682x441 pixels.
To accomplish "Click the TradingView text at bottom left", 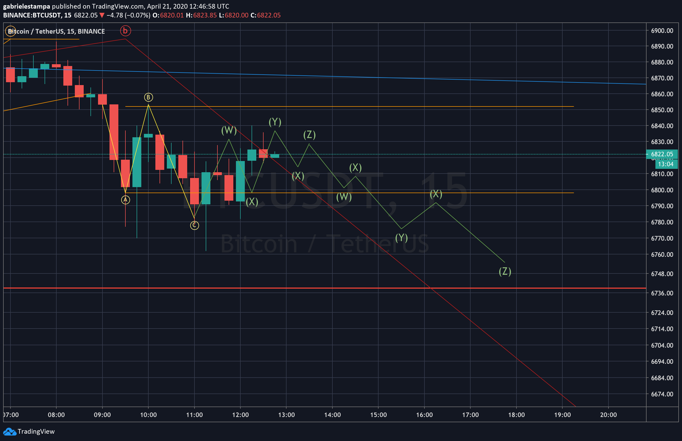I will coord(36,432).
